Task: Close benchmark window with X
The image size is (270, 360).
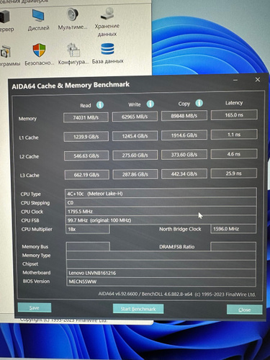Action: 258,80
